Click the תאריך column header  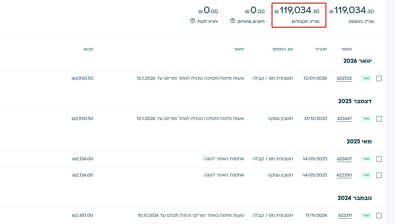[x=321, y=49]
